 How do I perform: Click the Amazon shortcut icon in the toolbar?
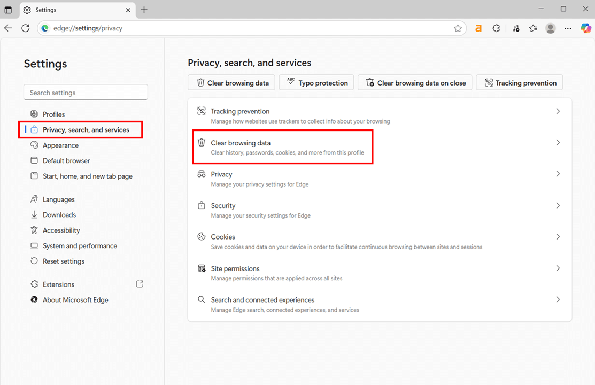478,28
